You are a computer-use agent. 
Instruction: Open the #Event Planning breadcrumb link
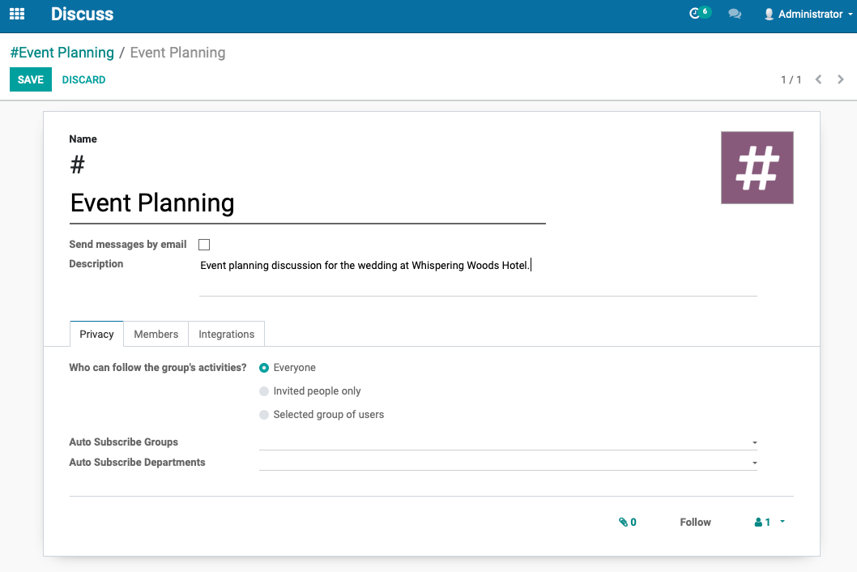point(62,53)
